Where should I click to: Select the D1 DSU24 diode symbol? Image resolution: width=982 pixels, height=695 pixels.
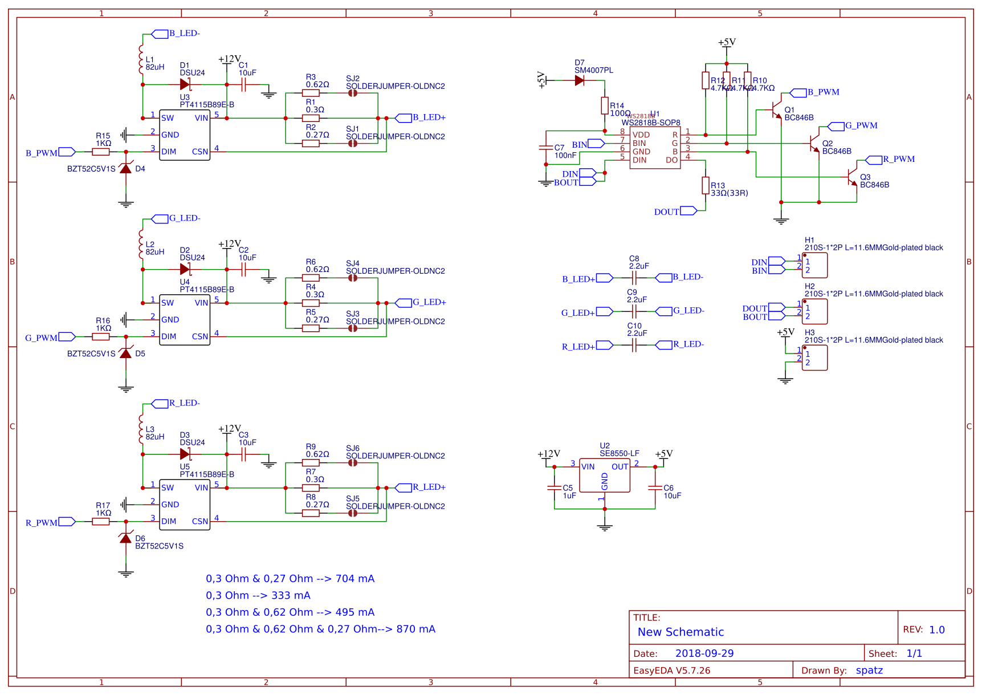185,84
